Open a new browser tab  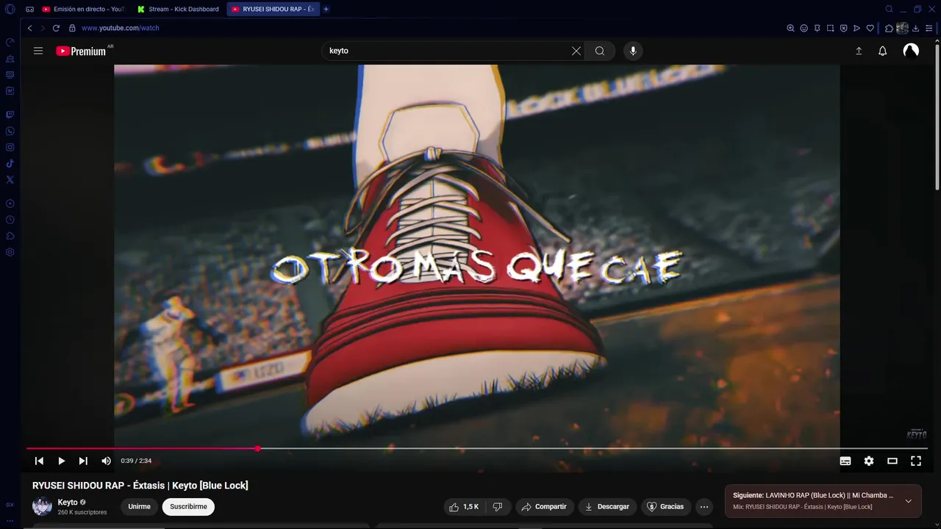click(x=326, y=9)
